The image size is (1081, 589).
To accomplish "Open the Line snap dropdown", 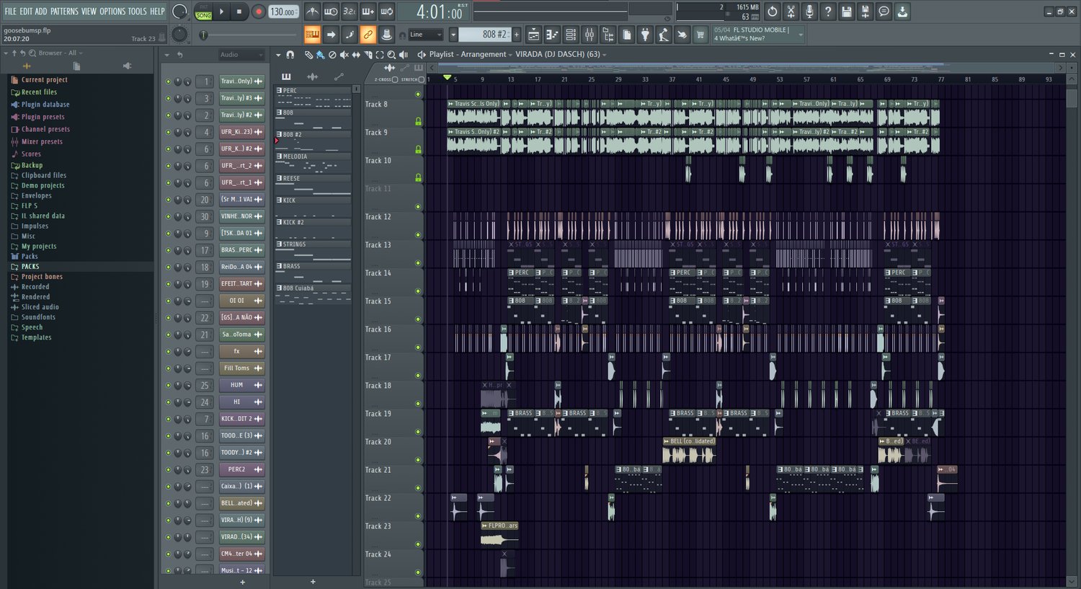I will [x=425, y=35].
